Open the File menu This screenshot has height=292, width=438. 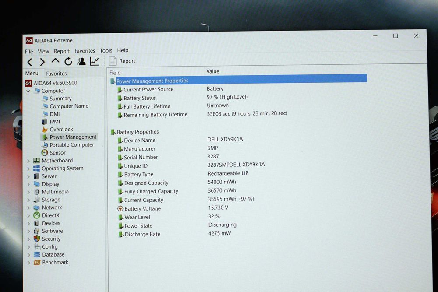(29, 52)
